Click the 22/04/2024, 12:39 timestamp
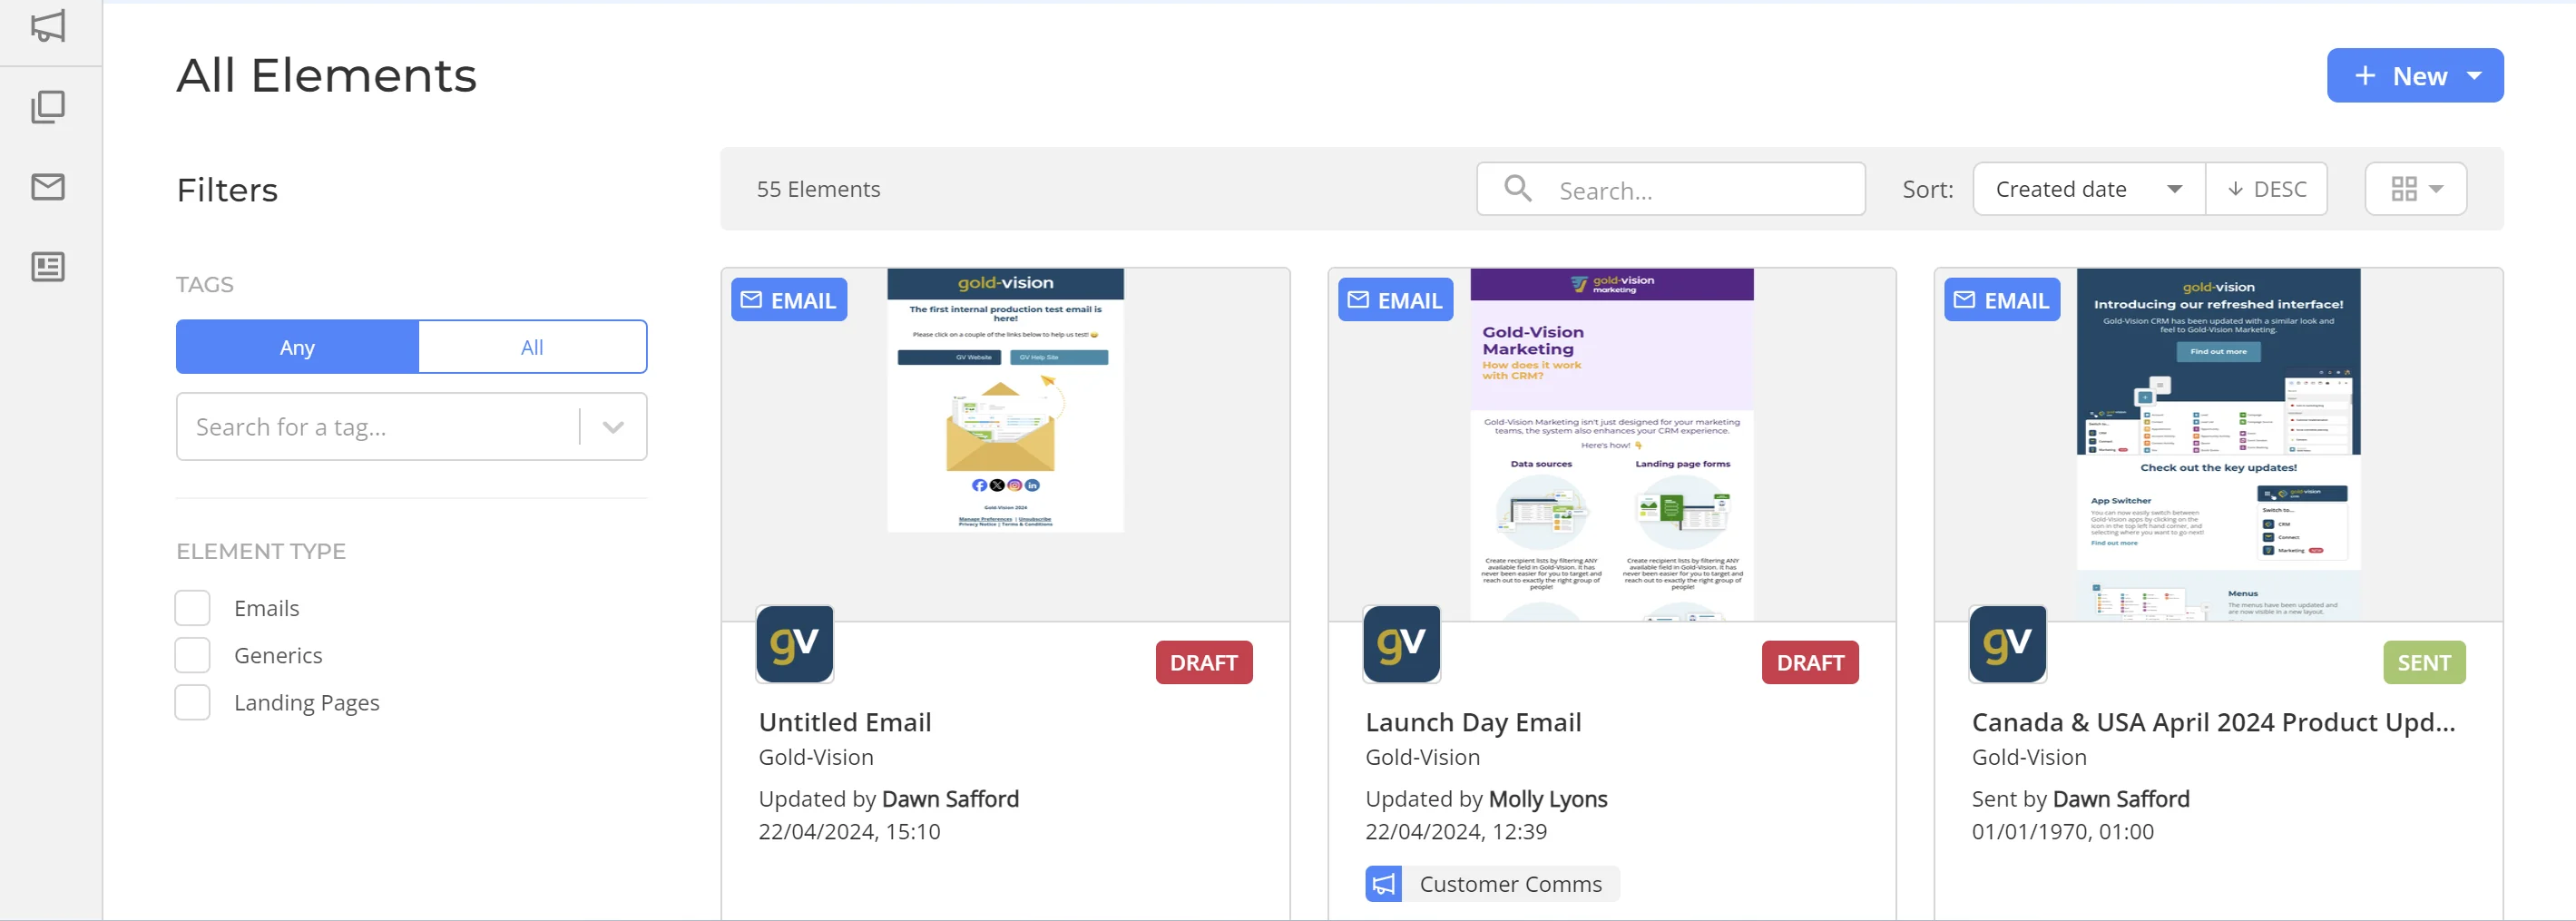The image size is (2576, 921). (x=1456, y=832)
